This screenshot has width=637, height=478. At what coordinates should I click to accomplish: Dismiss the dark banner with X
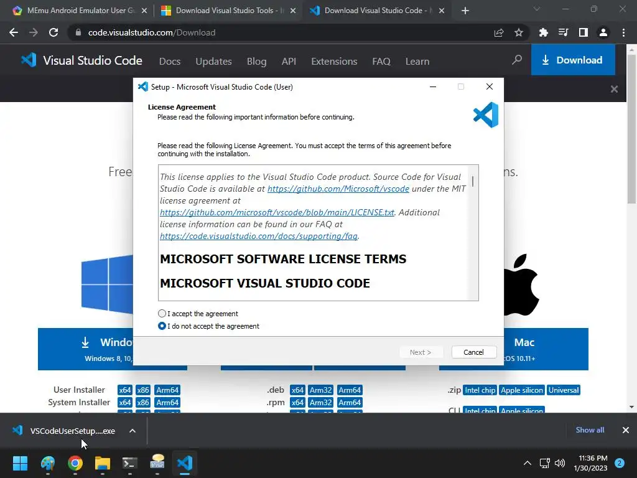click(x=614, y=89)
